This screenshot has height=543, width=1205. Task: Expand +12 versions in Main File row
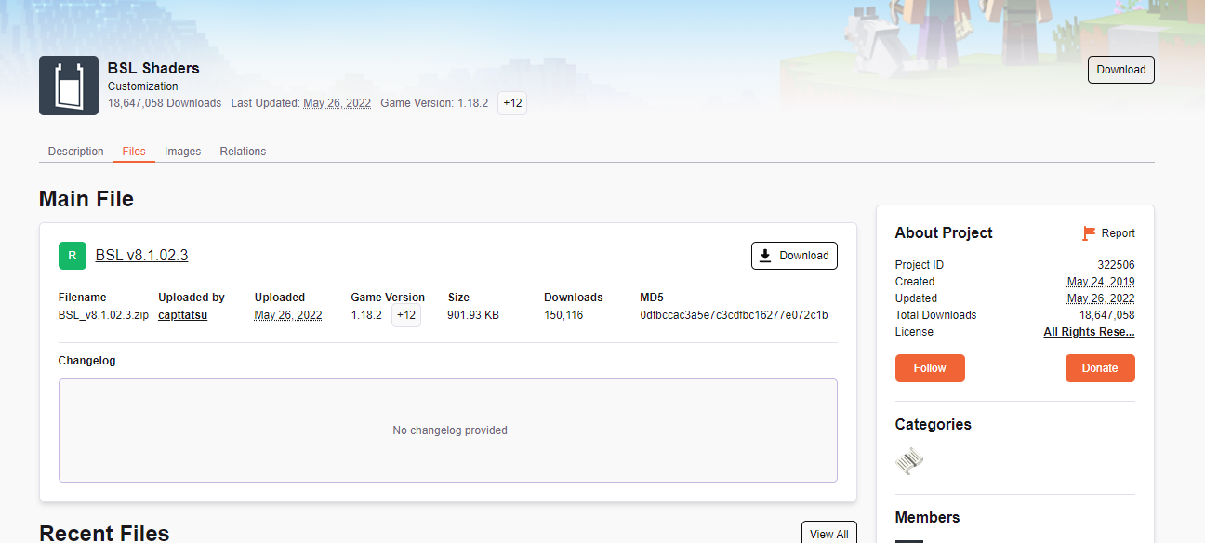pyautogui.click(x=406, y=315)
